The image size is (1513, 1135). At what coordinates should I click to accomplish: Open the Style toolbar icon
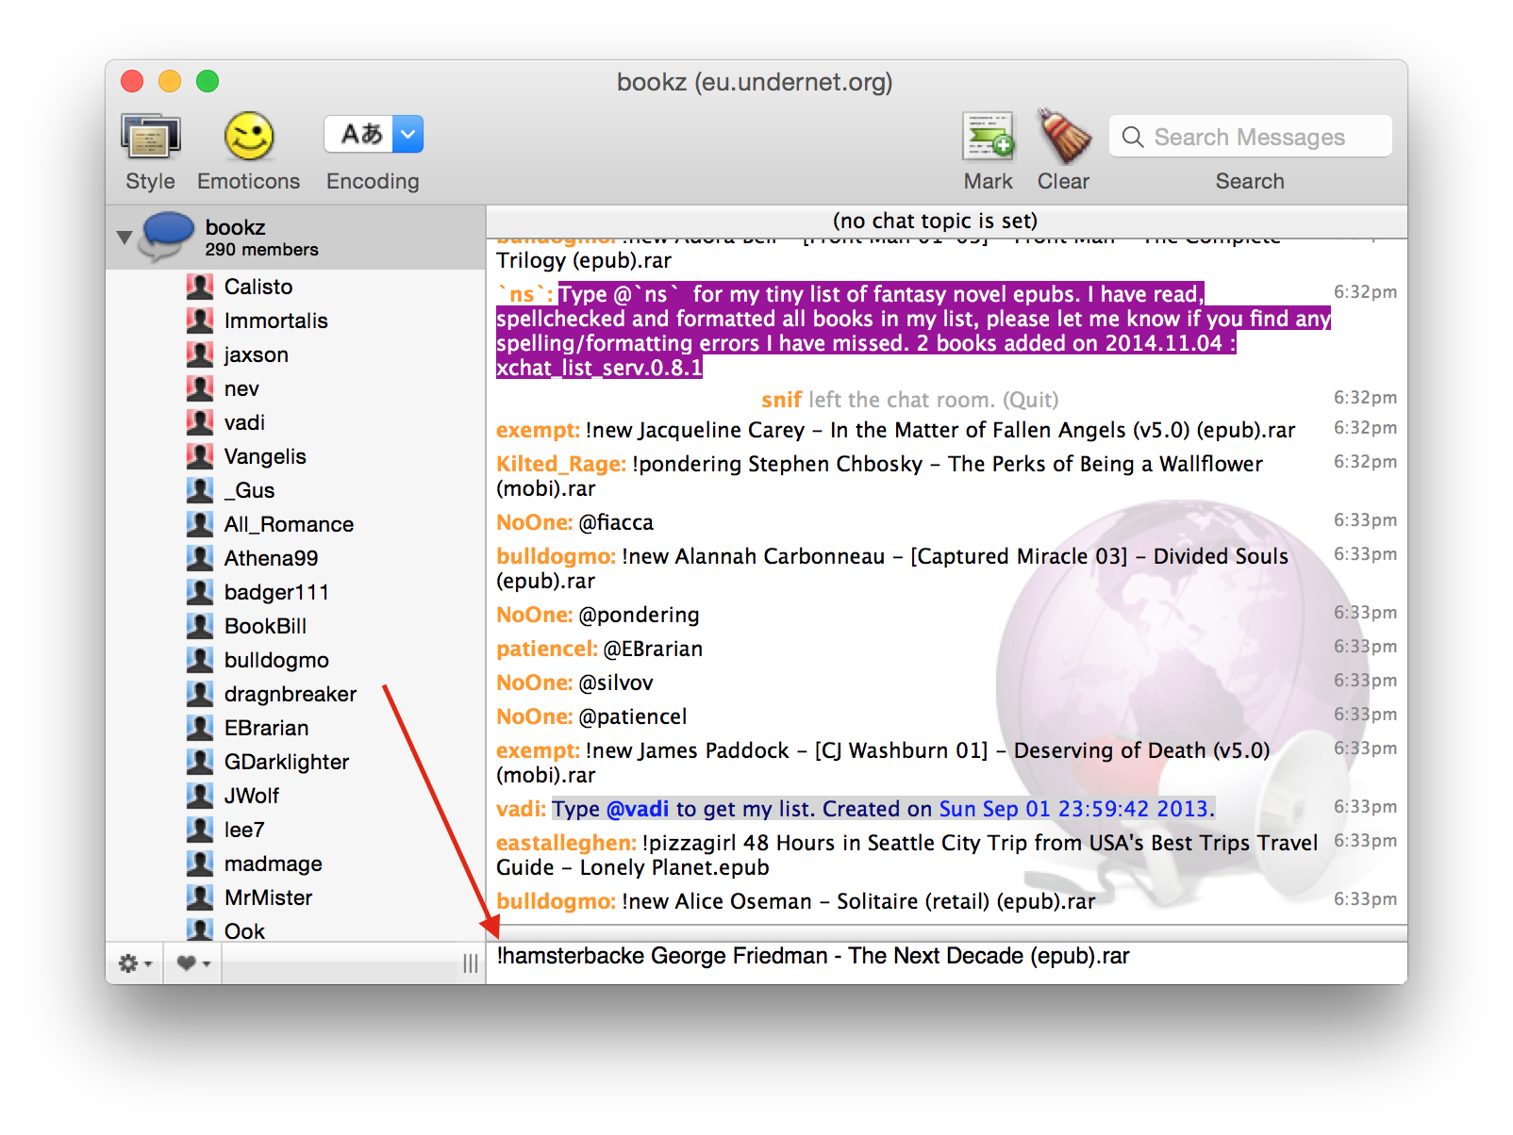[150, 139]
